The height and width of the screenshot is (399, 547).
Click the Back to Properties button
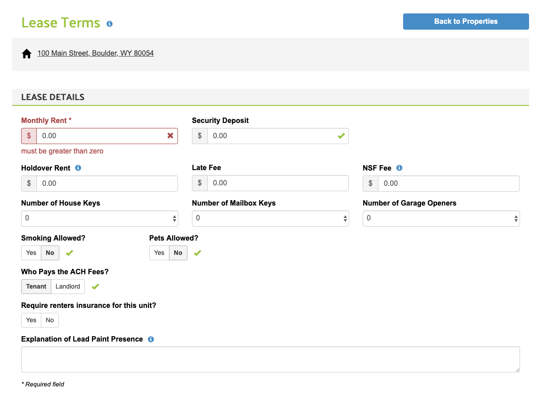(x=466, y=21)
